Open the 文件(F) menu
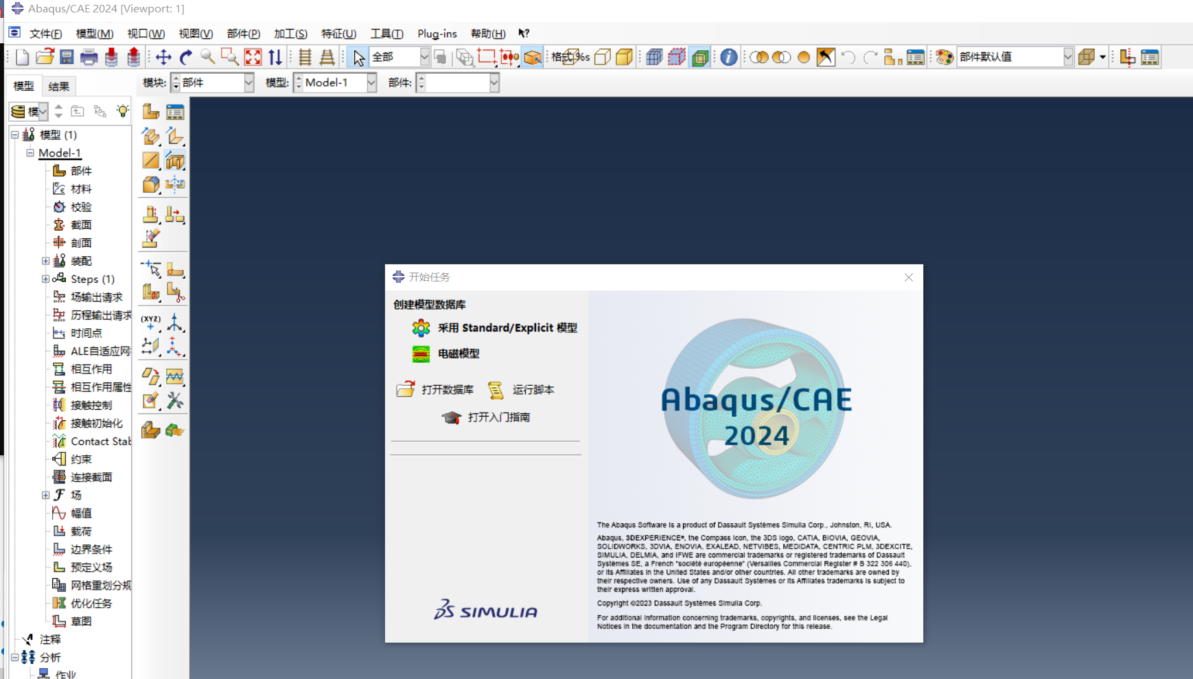This screenshot has width=1193, height=679. [x=45, y=34]
